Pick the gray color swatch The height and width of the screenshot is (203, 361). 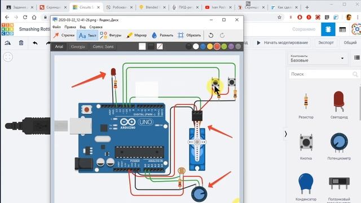tap(238, 46)
